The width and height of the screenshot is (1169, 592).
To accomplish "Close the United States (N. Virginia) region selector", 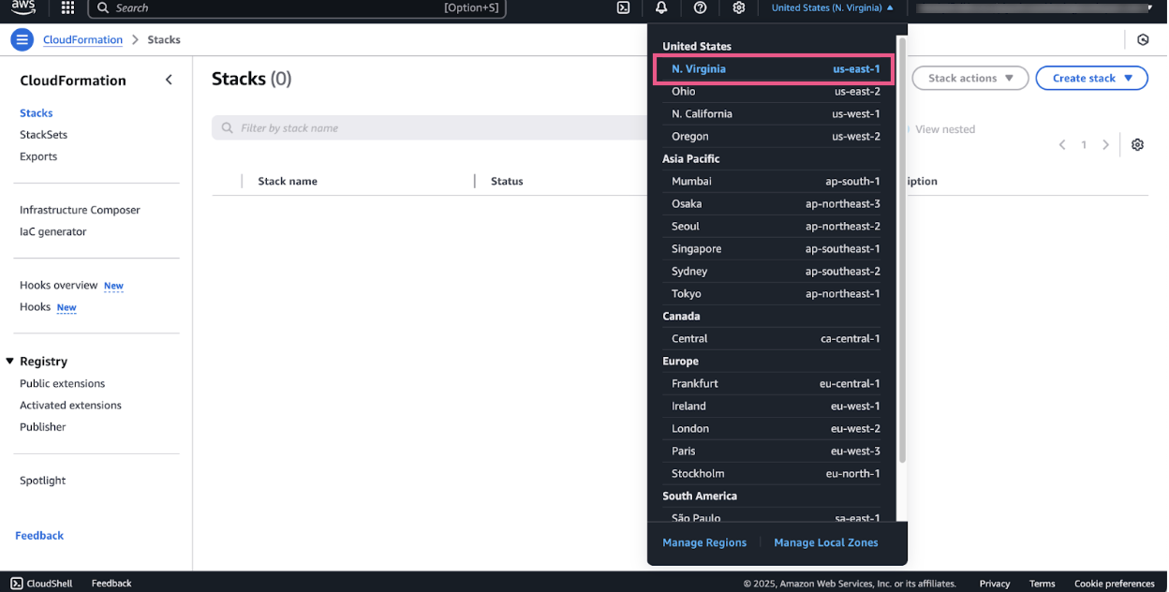I will click(x=832, y=7).
